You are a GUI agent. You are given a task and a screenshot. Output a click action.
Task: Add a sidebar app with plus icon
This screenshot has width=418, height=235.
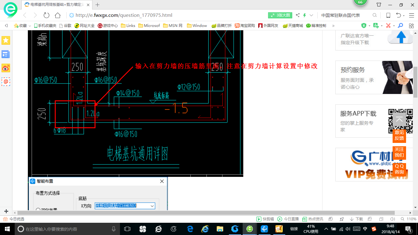6,211
